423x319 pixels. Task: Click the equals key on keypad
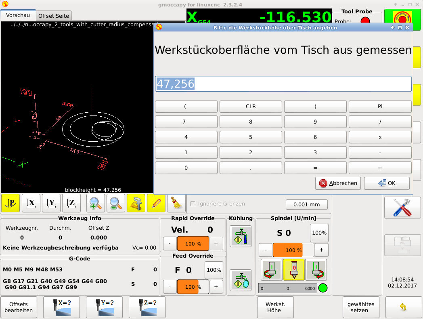pos(315,168)
